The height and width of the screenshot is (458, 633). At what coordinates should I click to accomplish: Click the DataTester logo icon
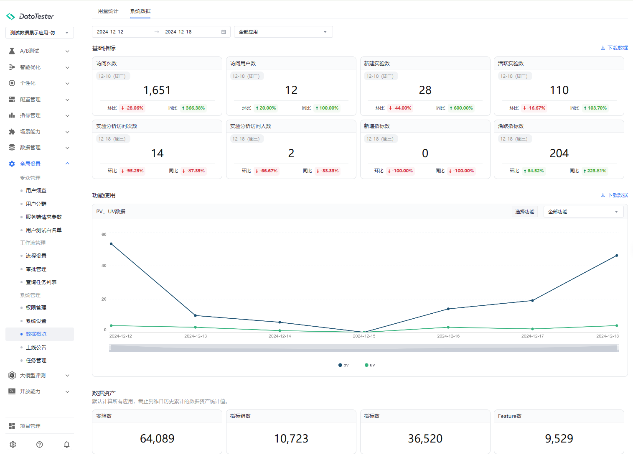tap(10, 16)
